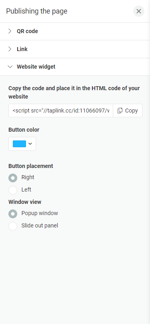Click the Popup window label text
This screenshot has height=324, width=150.
click(40, 213)
